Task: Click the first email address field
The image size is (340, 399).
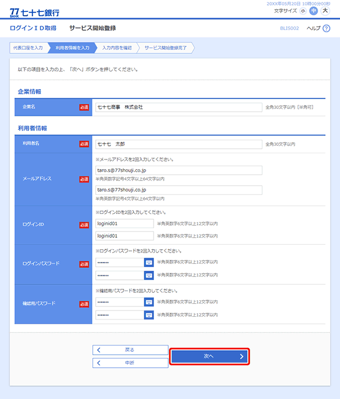Action: point(178,170)
